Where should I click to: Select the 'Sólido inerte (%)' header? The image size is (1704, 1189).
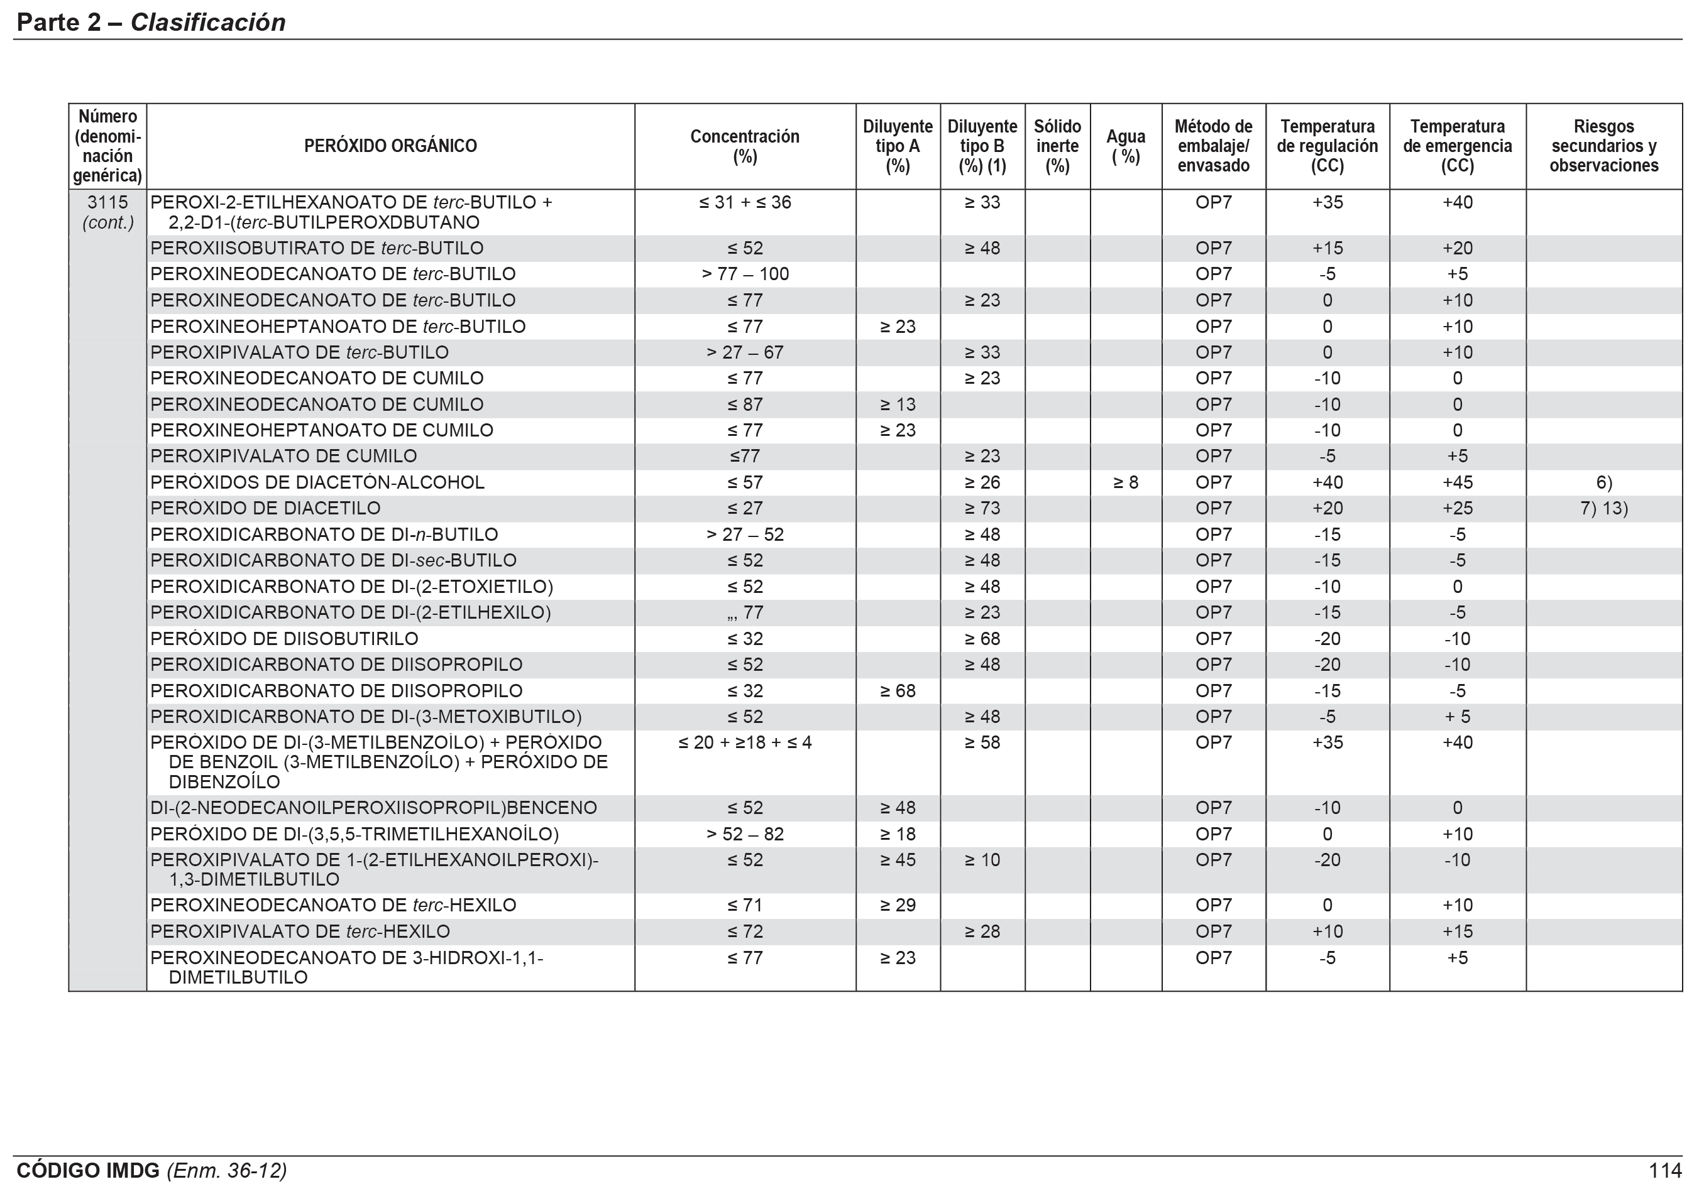tap(1058, 146)
